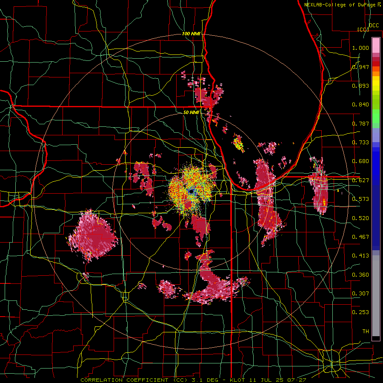The width and height of the screenshot is (383, 383).
Task: Click the 0.787 legend value
Action: click(360, 123)
